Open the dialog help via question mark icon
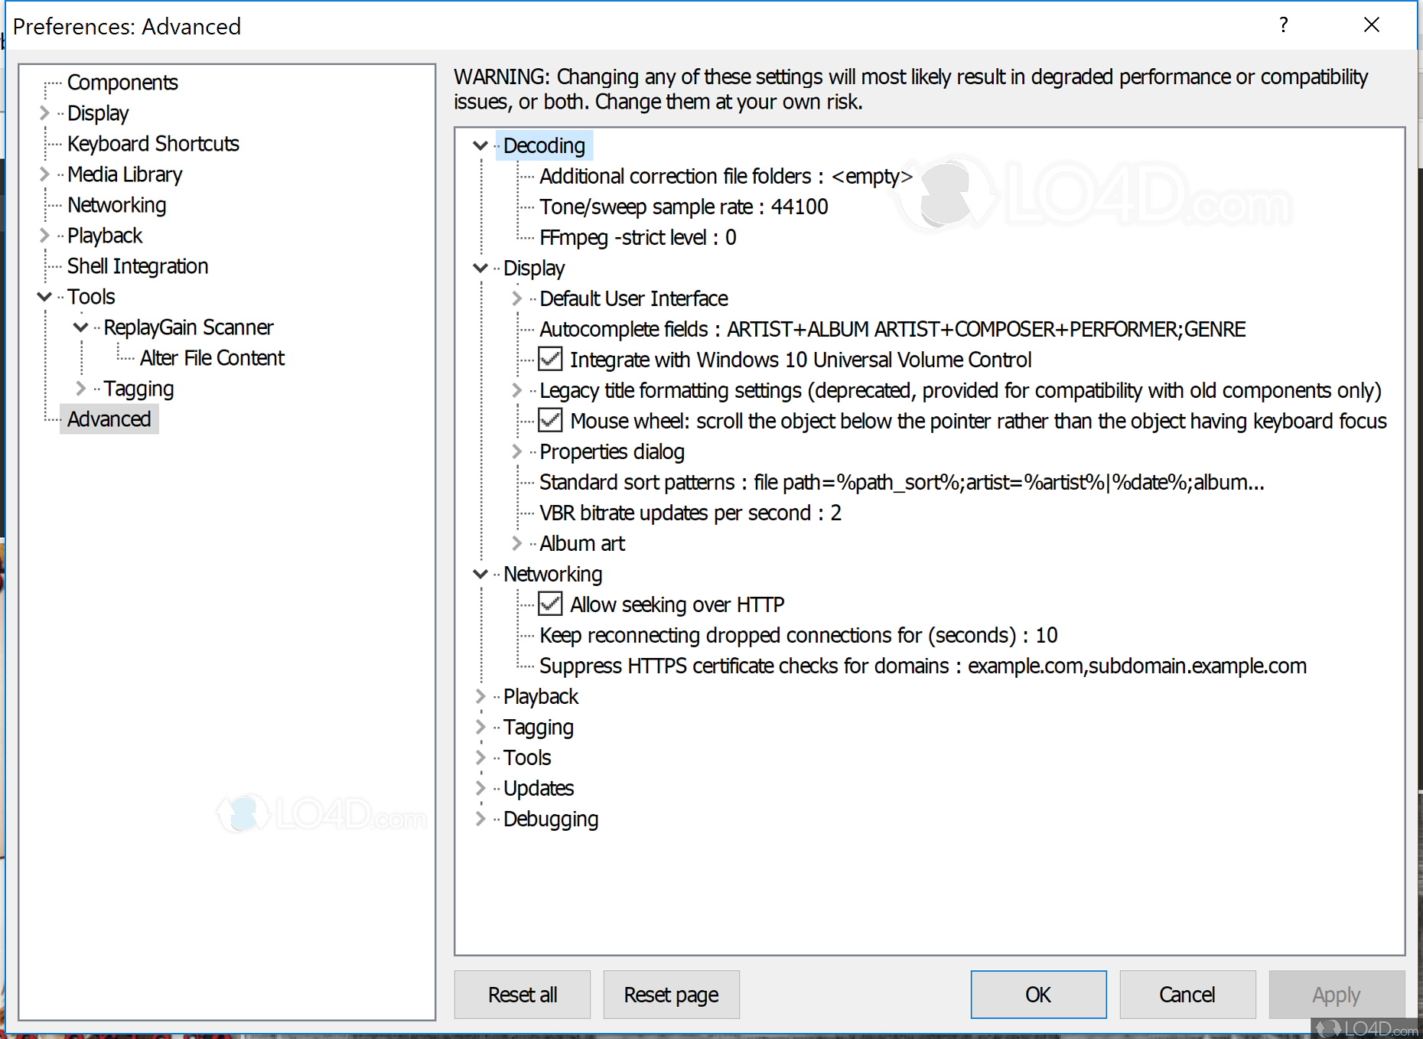This screenshot has height=1039, width=1423. pyautogui.click(x=1284, y=25)
